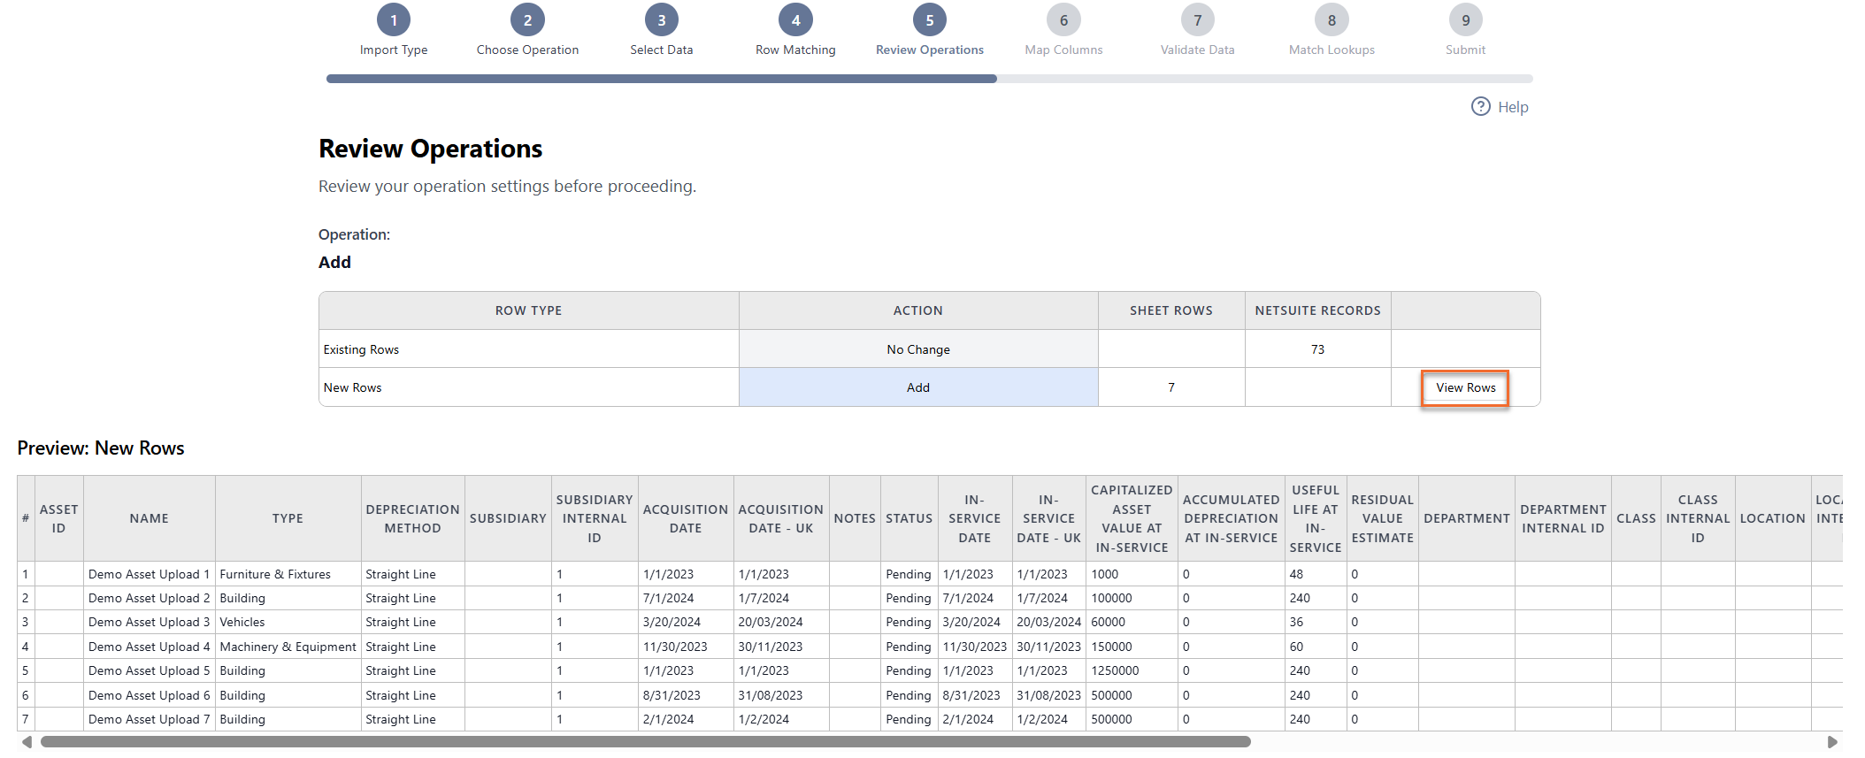Select Demo Asset Upload 4 name cell
Image resolution: width=1865 pixels, height=758 pixels.
(149, 647)
